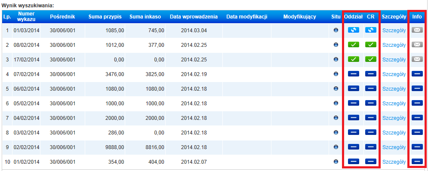Image resolution: width=428 pixels, height=171 pixels.
Task: Click Info dash icon for wykaz 04/02/2014
Action: (x=417, y=118)
